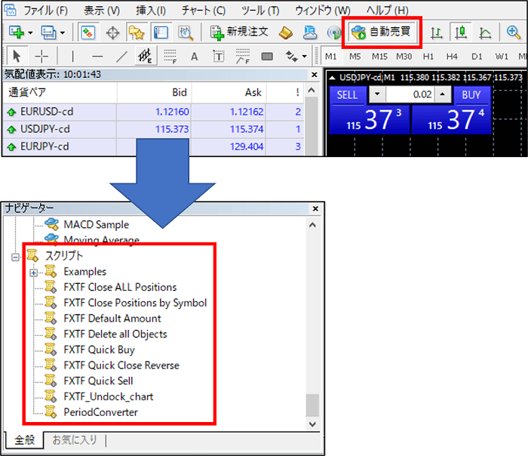The image size is (528, 456).
Task: Open the ヘルプ (H) menu
Action: click(x=387, y=11)
